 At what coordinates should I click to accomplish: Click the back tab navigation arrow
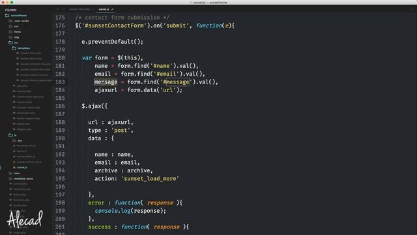coord(58,9)
